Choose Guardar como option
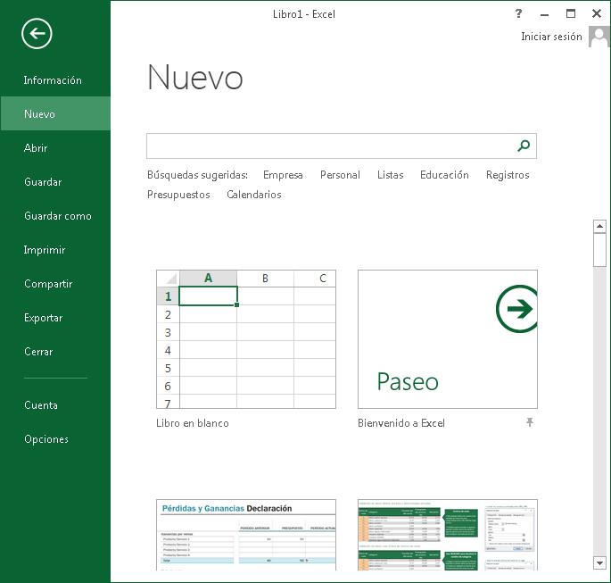 click(x=58, y=216)
